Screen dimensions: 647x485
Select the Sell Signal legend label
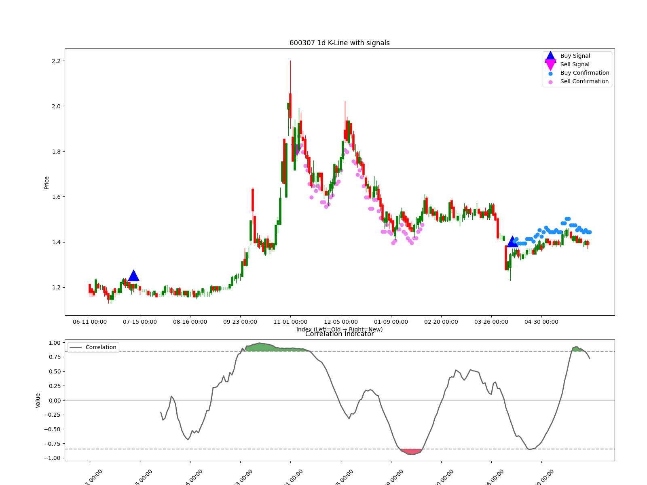pos(575,65)
